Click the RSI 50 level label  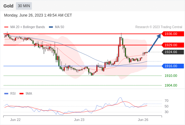(x=166, y=107)
